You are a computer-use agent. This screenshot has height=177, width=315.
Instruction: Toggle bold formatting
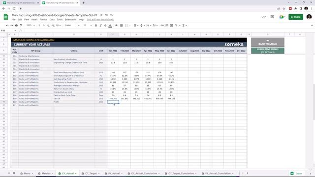click(x=96, y=26)
